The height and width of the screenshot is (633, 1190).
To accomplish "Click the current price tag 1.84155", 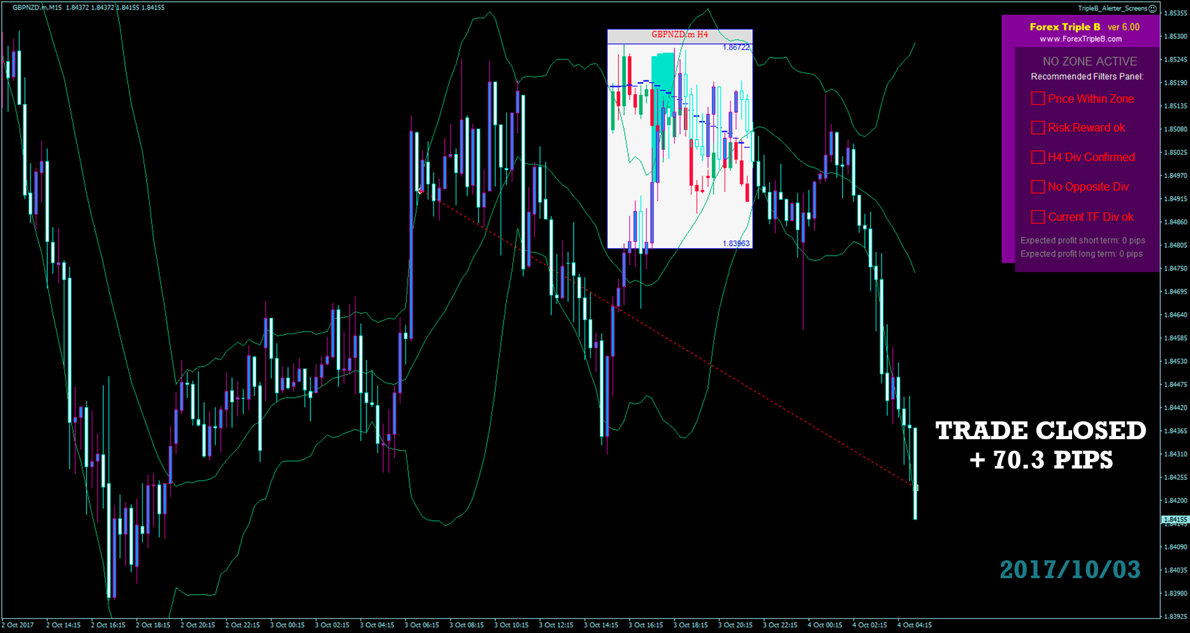I will [1175, 520].
